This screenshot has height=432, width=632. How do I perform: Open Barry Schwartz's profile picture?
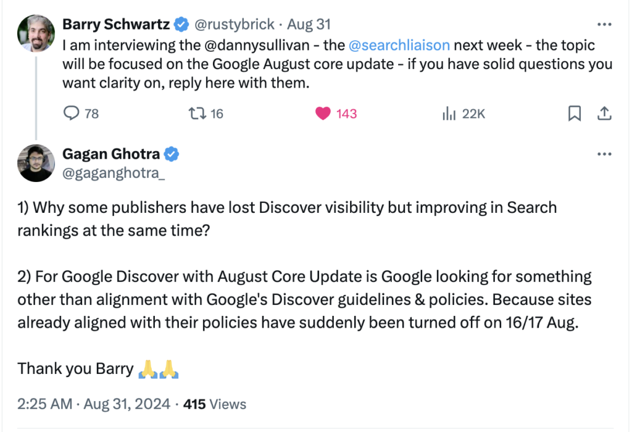click(x=36, y=33)
